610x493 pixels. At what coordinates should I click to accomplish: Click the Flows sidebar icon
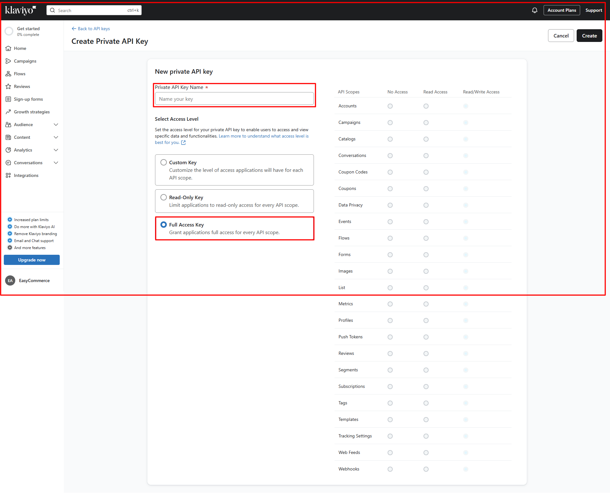click(x=8, y=74)
